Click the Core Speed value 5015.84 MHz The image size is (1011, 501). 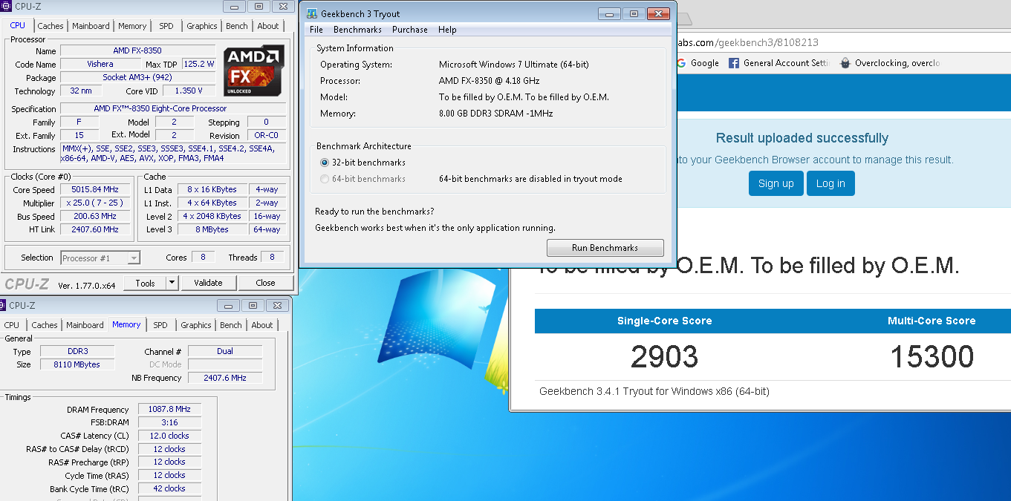tap(94, 190)
